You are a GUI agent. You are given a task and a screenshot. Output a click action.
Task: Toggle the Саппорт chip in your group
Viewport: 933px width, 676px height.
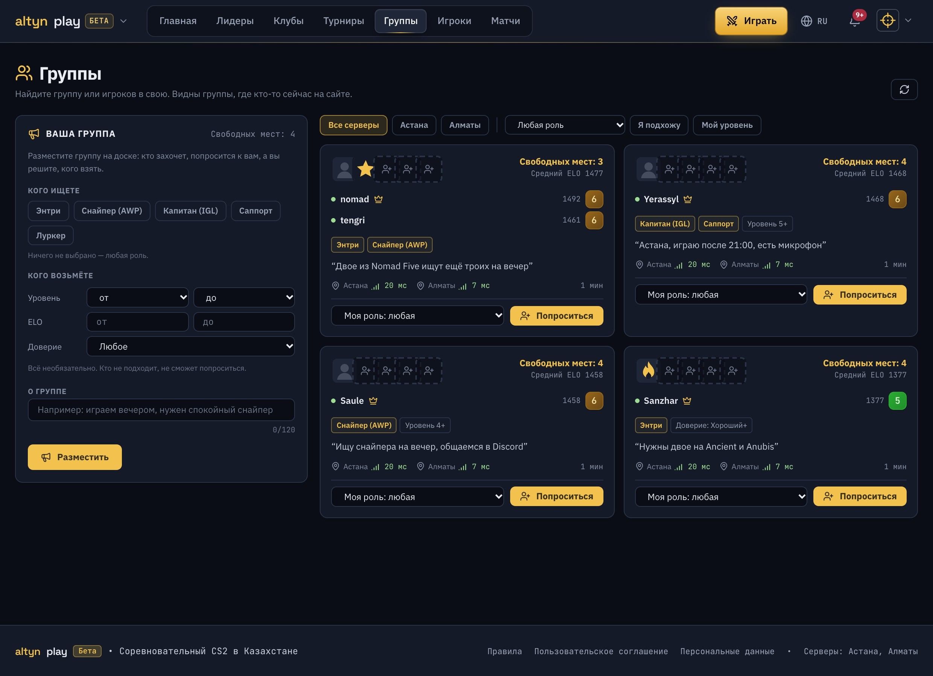(x=255, y=211)
